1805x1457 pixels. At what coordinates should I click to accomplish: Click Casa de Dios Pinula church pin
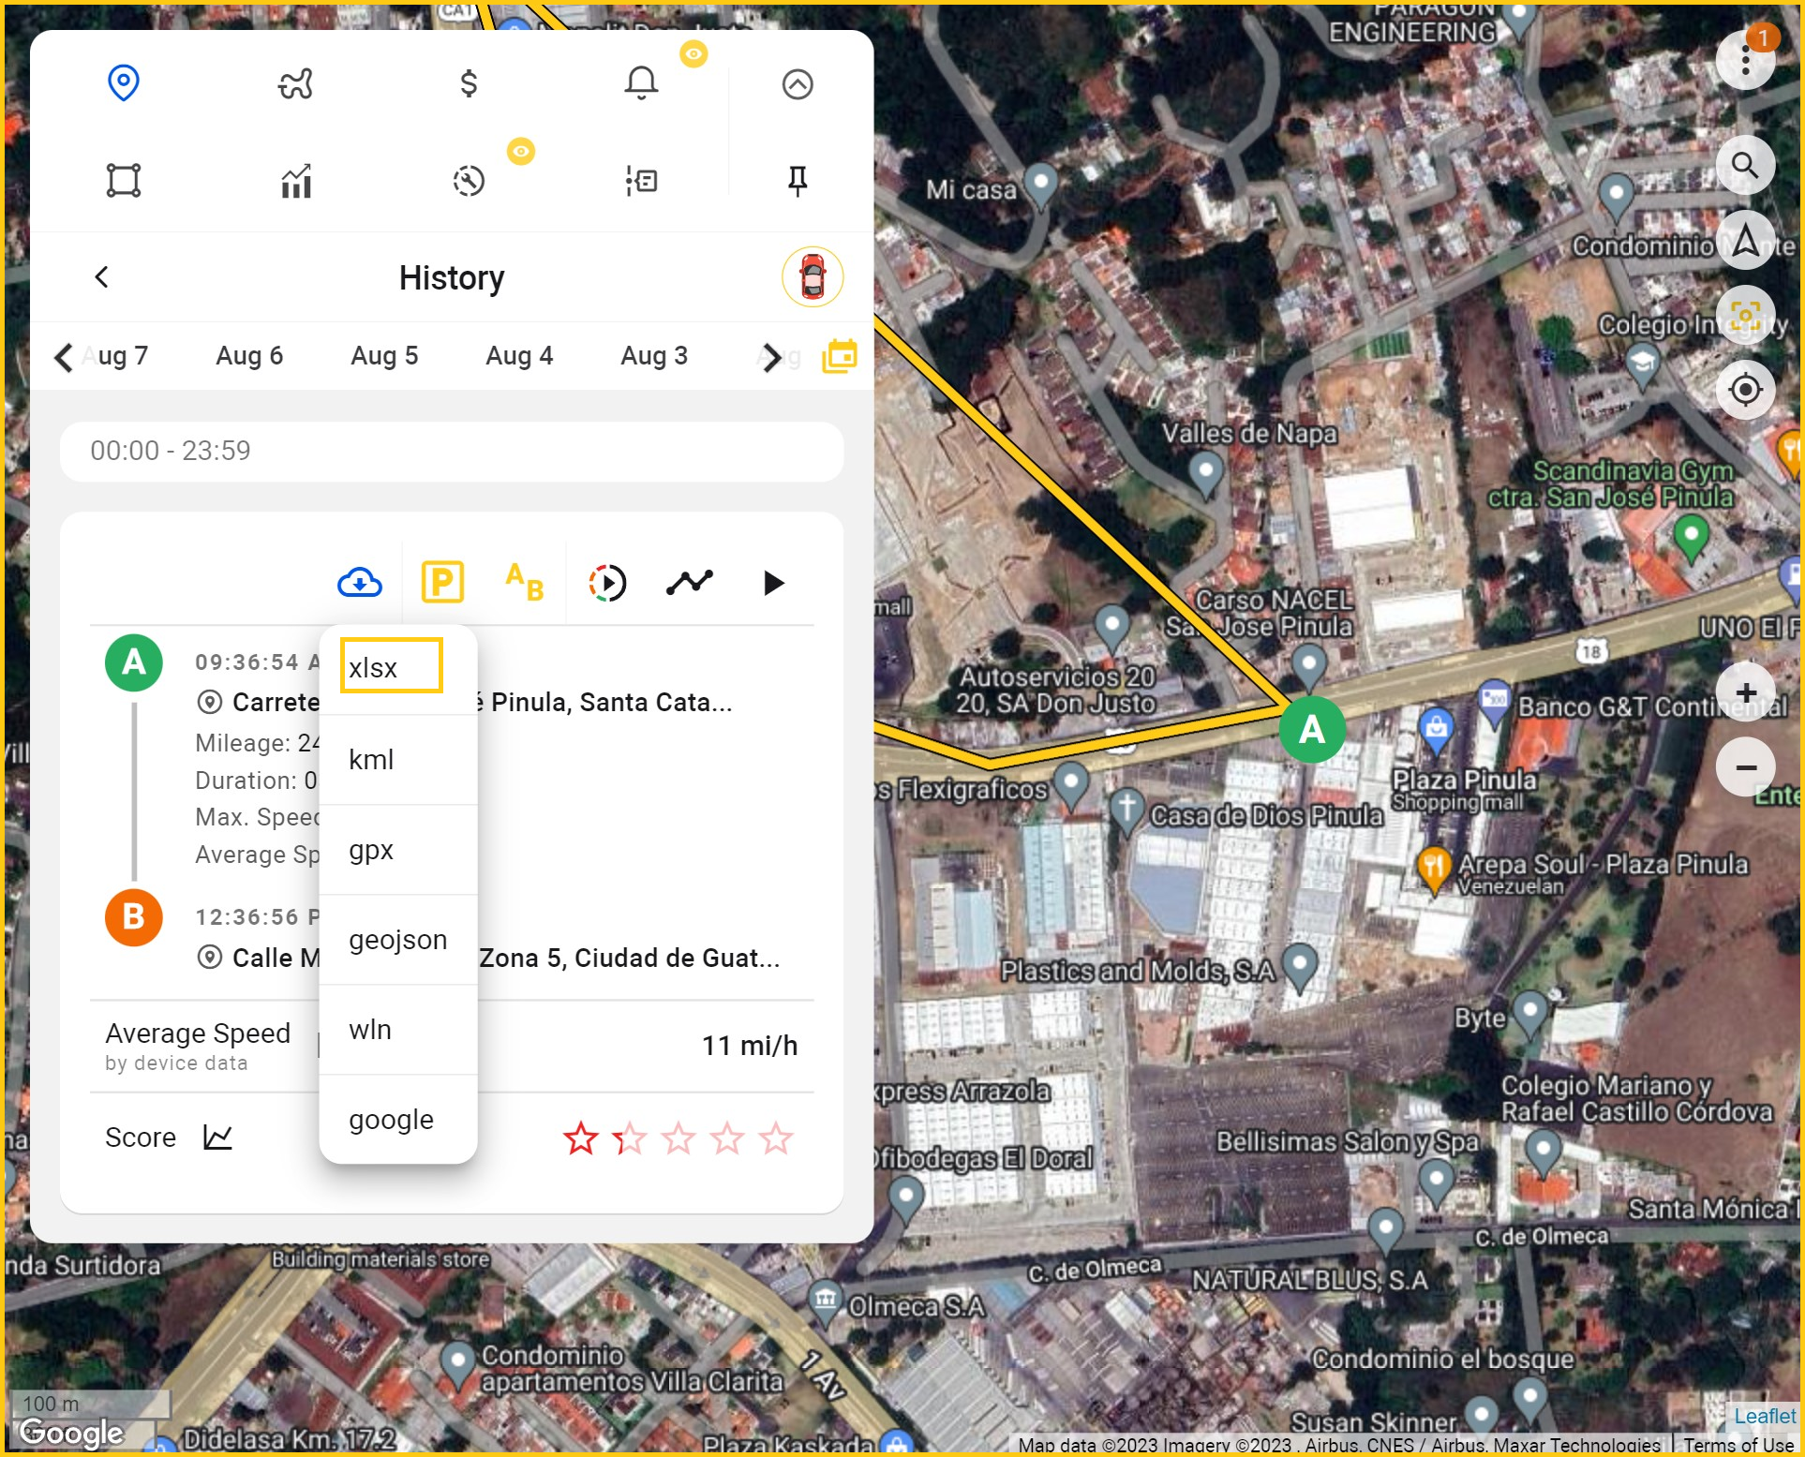point(1126,811)
